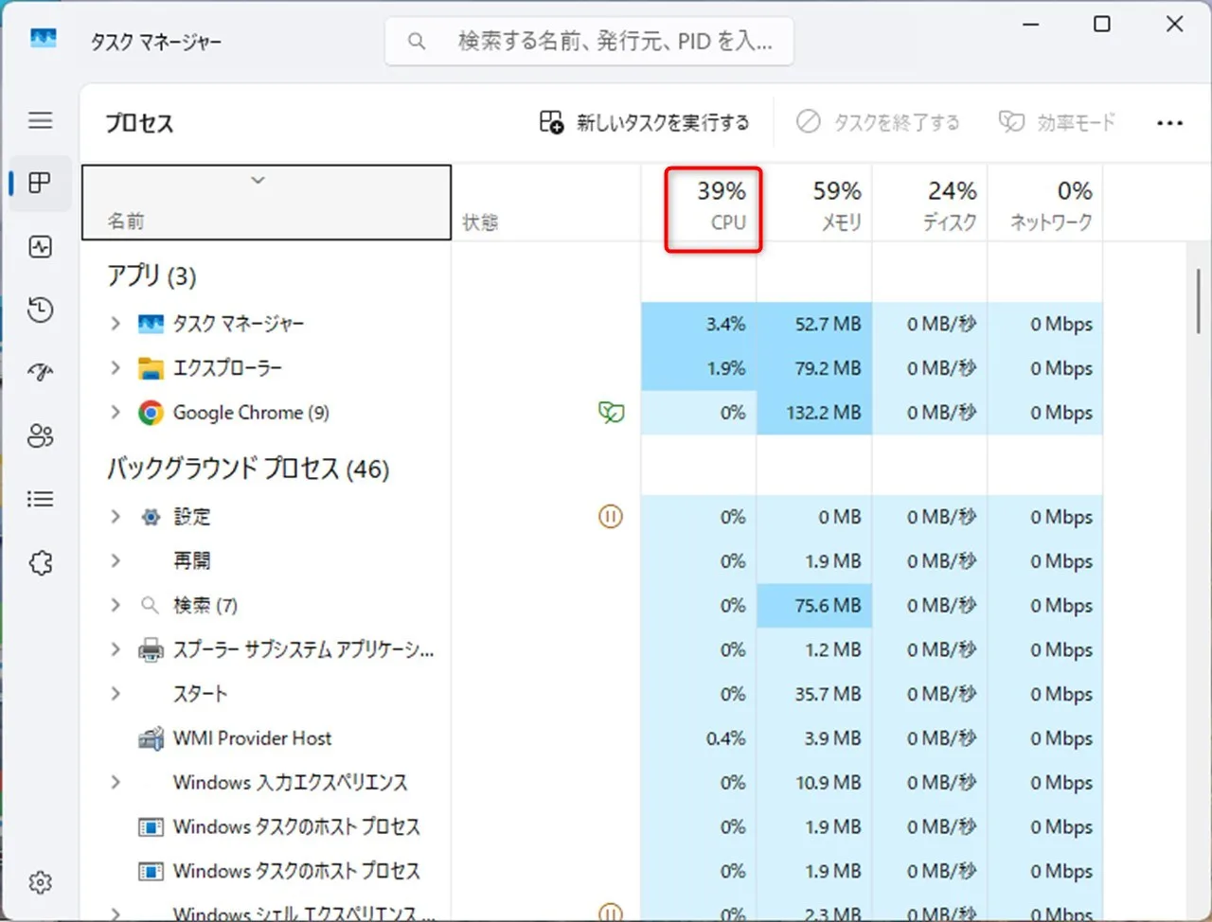Viewport: 1212px width, 922px height.
Task: Open the Users page in sidebar
Action: pos(40,436)
